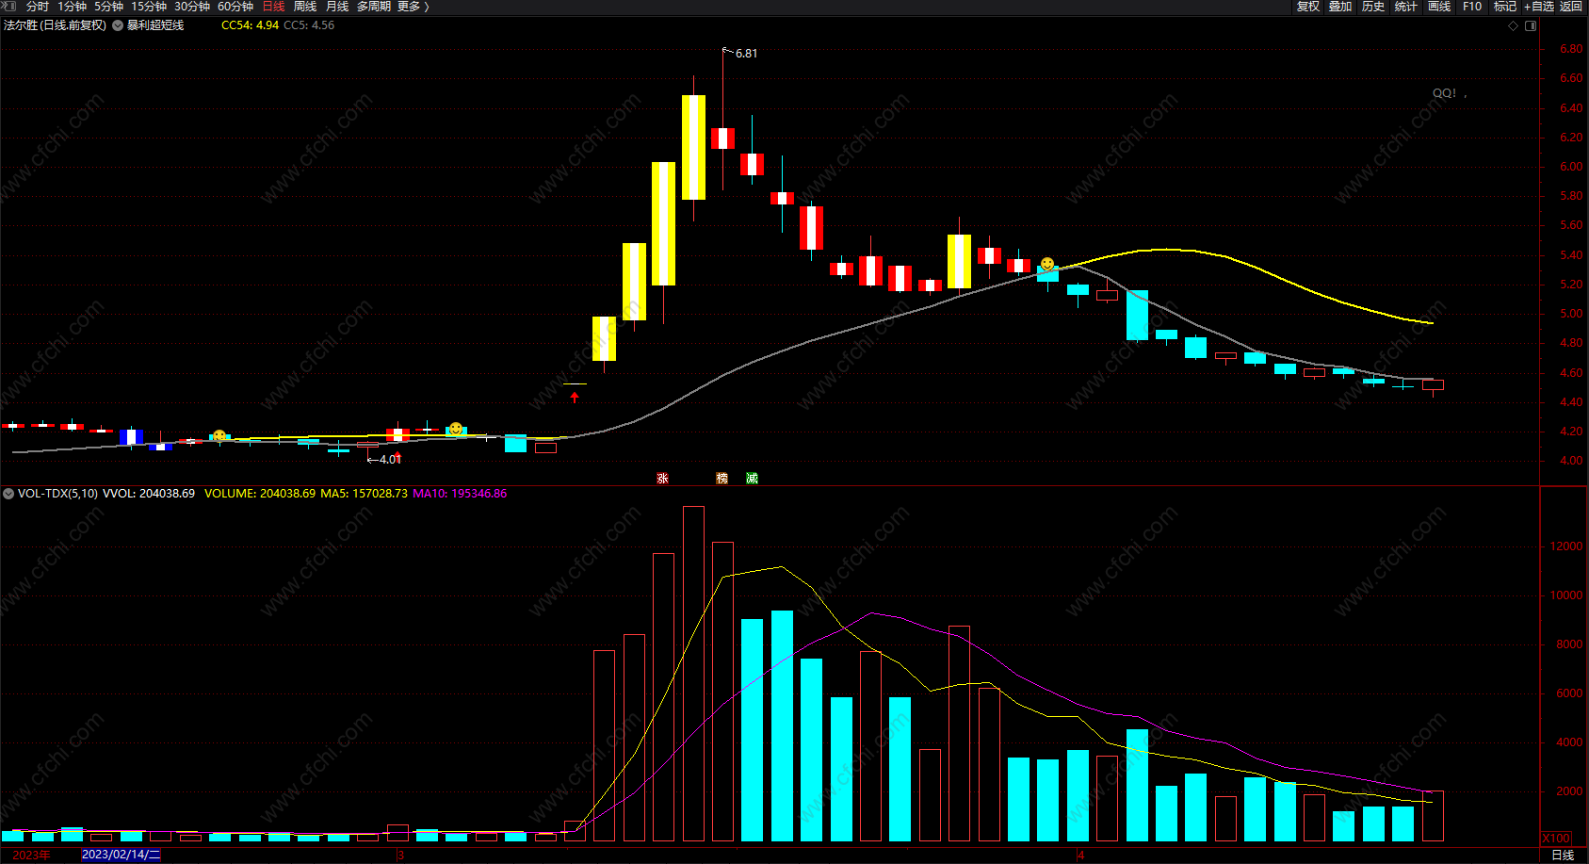Click the 日线 label at bottom-right corner

1563,855
